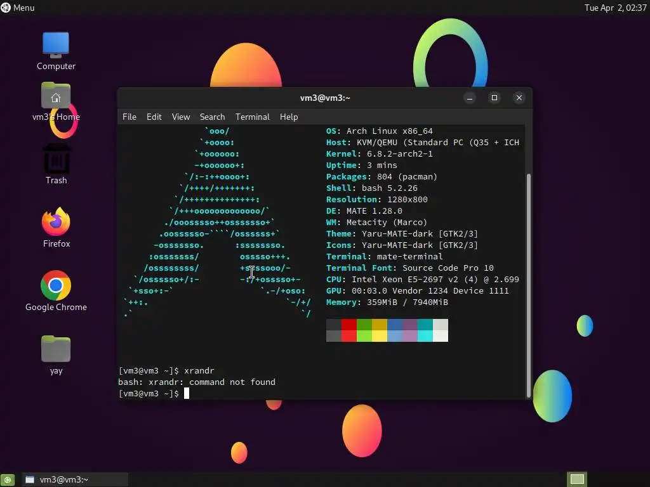650x487 pixels.
Task: Select the Trash desktop icon
Action: 56,164
